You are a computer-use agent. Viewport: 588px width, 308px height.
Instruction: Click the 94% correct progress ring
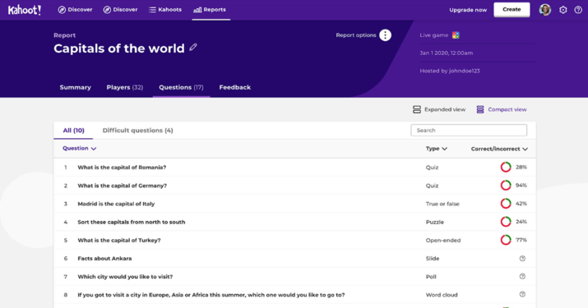506,186
